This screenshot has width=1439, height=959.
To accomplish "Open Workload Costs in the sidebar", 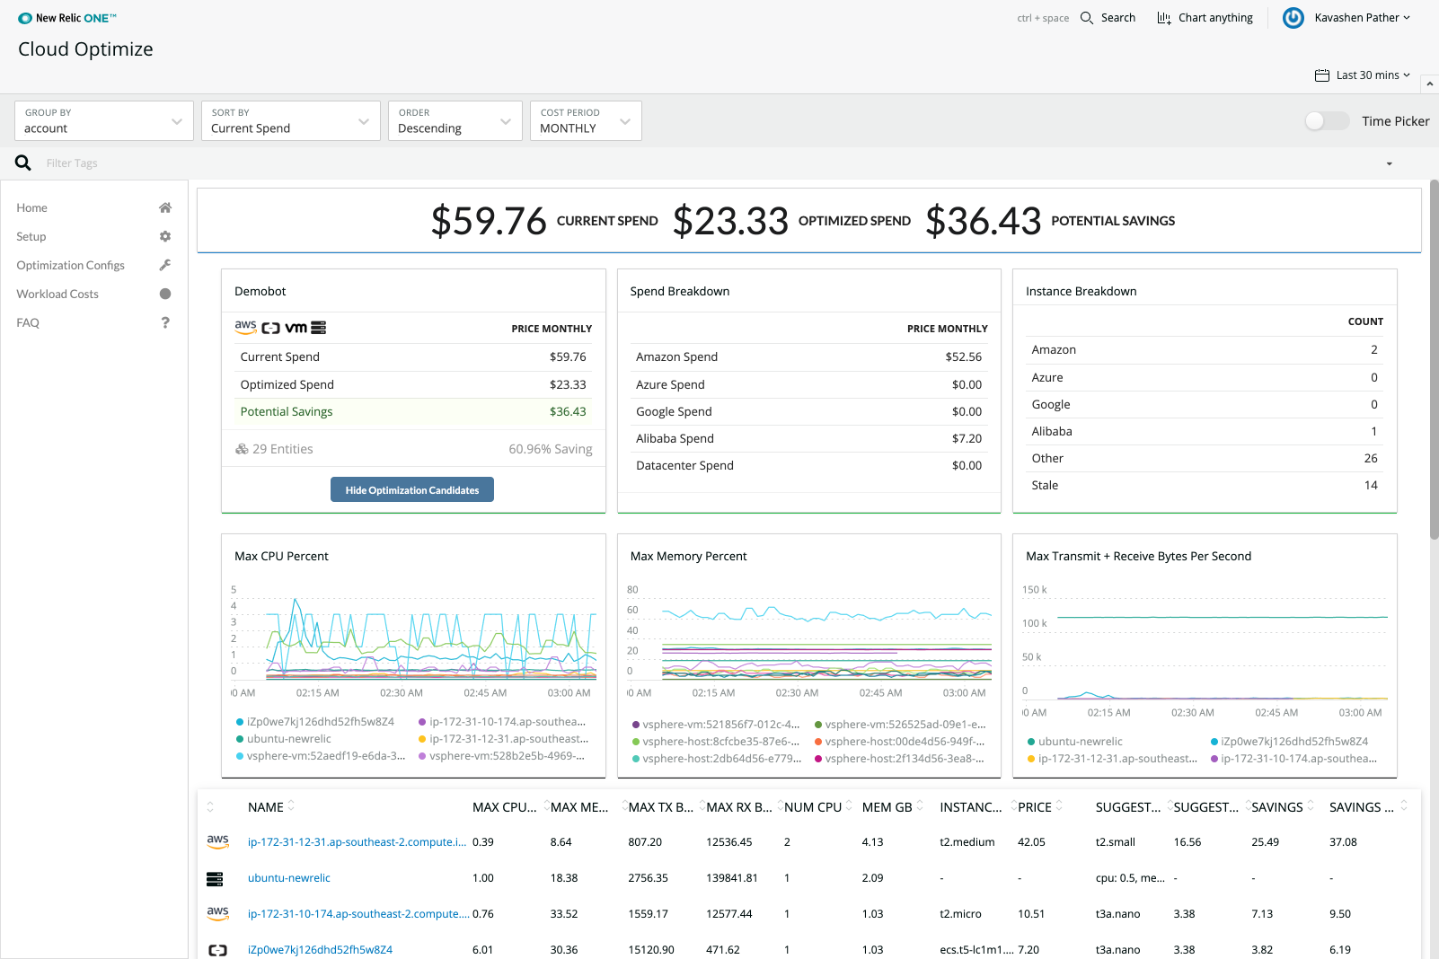I will (x=93, y=294).
